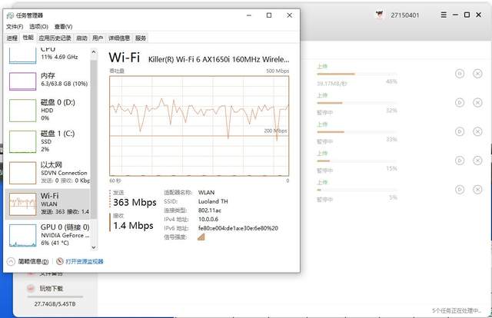Open the 打开资源监视器 link
Image resolution: width=492 pixels, height=318 pixels.
click(x=85, y=262)
